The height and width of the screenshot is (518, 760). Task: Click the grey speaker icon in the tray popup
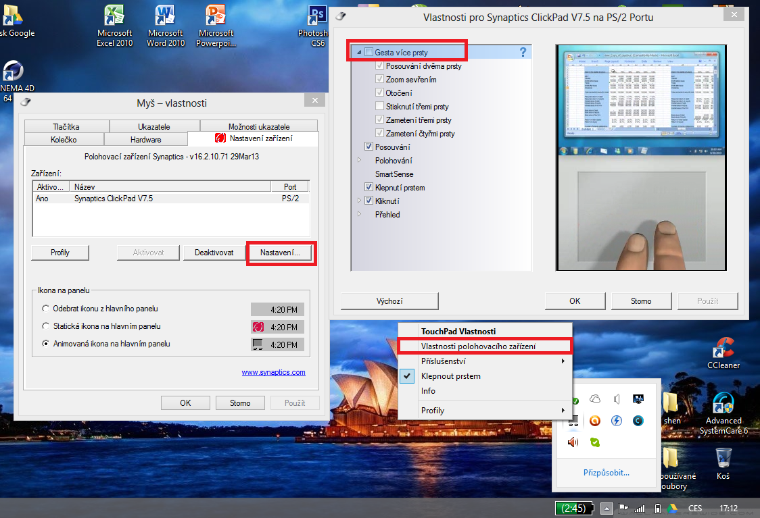coord(617,399)
